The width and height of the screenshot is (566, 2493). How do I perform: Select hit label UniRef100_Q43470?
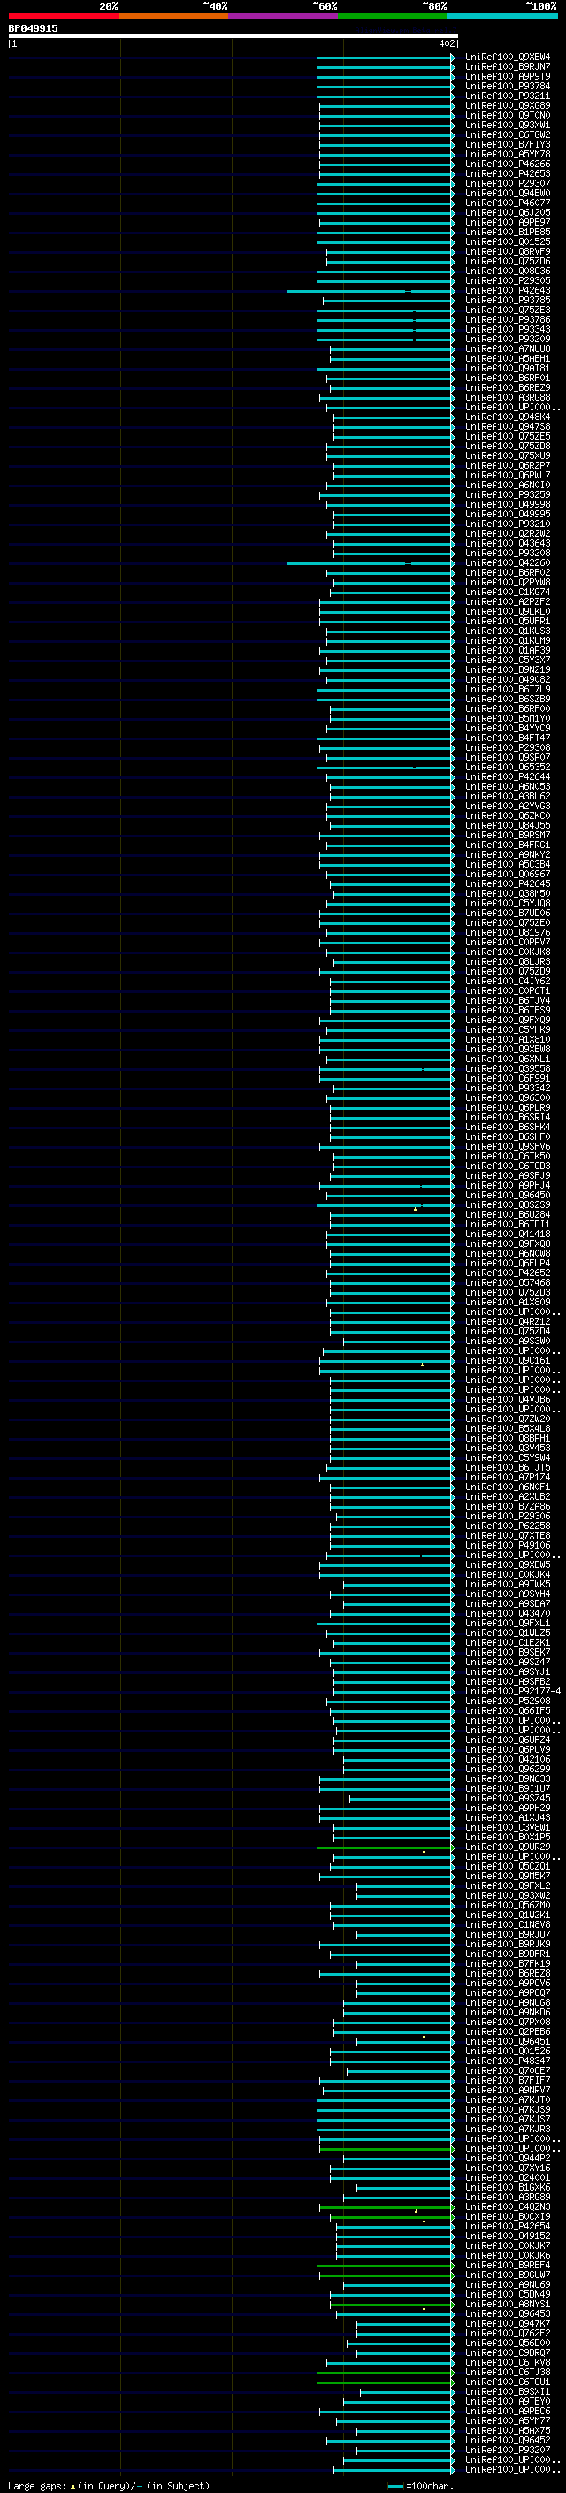point(508,1613)
